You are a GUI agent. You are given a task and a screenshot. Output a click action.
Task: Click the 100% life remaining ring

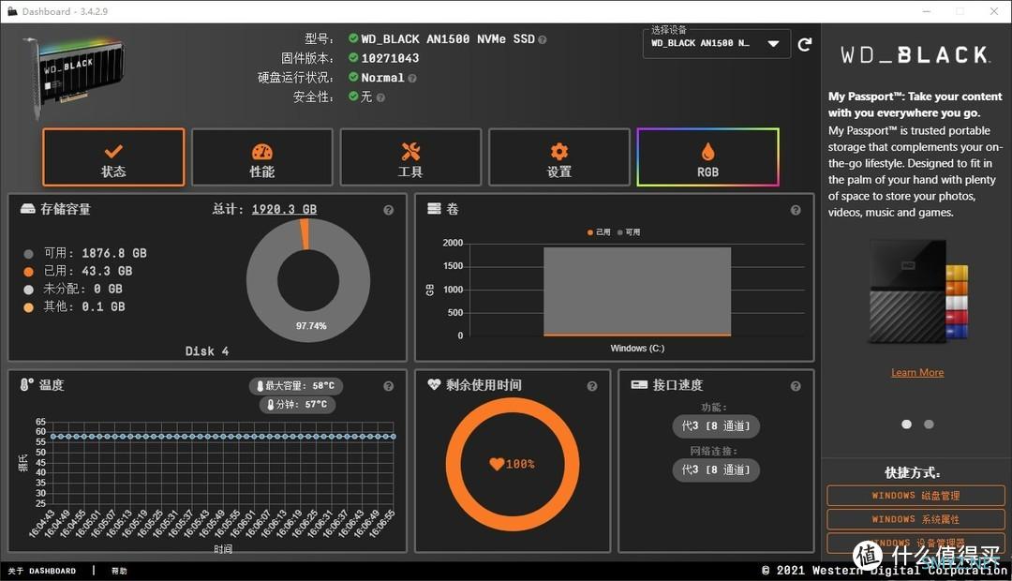513,464
